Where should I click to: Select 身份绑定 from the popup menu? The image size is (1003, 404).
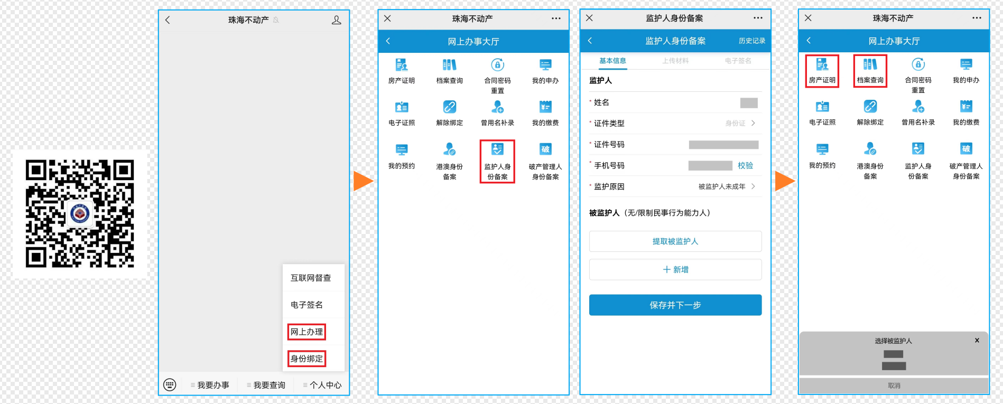pyautogui.click(x=307, y=359)
